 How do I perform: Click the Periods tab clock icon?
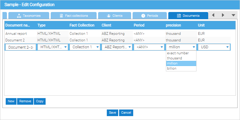tap(143, 16)
